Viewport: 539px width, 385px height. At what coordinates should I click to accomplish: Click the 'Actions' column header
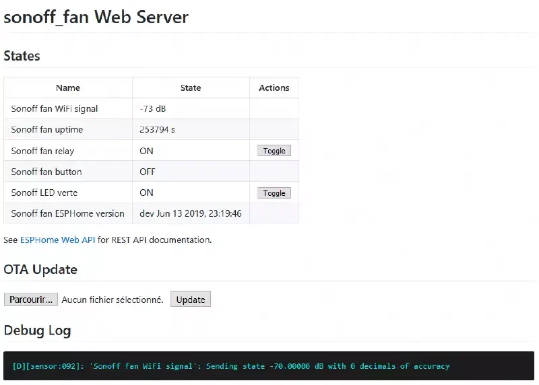pyautogui.click(x=274, y=88)
